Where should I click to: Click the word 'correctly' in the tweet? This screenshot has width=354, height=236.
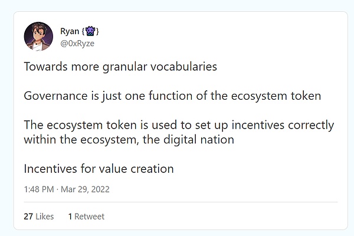click(310, 126)
